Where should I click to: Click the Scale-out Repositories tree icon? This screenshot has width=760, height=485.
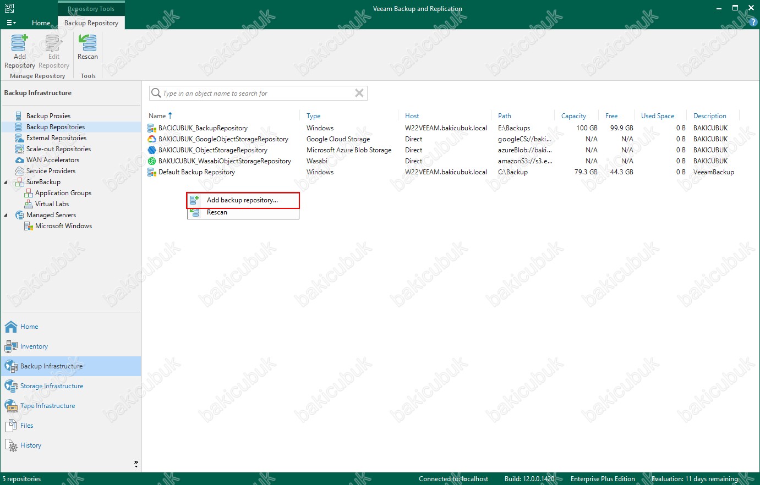(20, 149)
